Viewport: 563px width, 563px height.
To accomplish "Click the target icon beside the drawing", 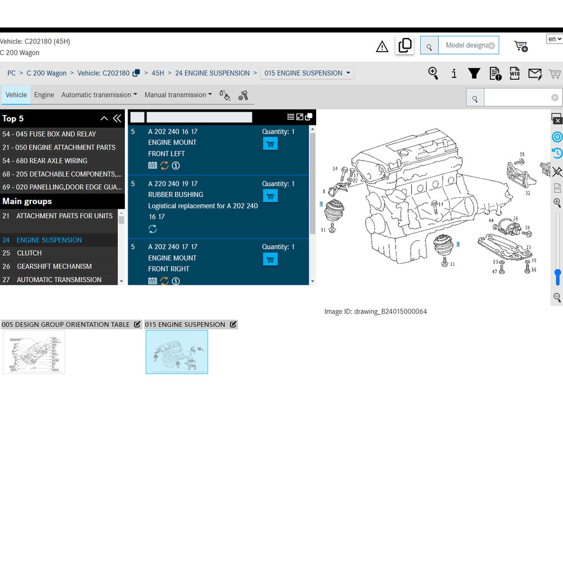I will [557, 137].
